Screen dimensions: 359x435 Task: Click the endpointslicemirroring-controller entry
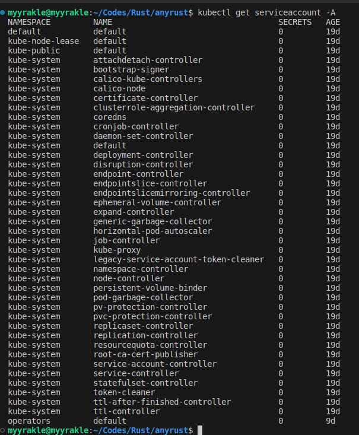click(171, 193)
